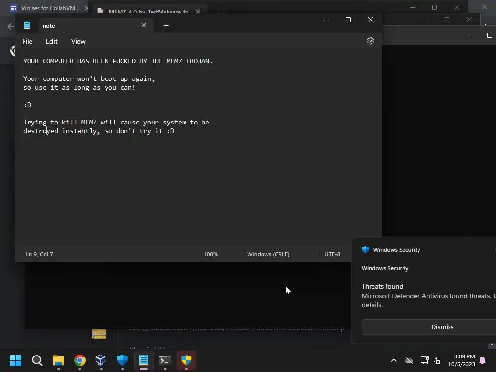Click the Threats found notification heading
This screenshot has height=372, width=496.
[x=383, y=286]
